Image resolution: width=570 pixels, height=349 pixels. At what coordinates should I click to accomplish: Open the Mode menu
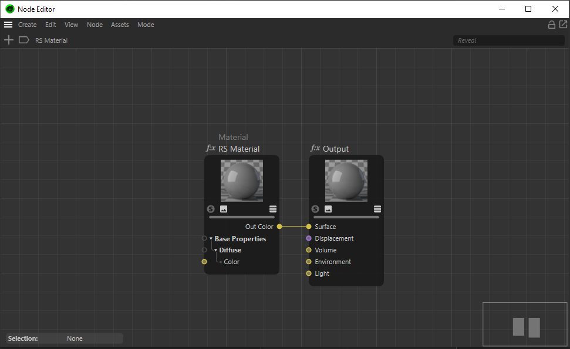tap(146, 25)
